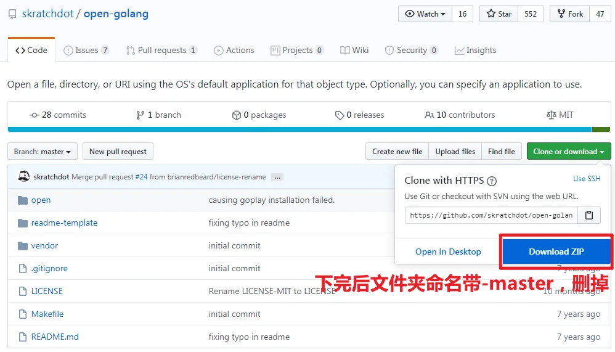Open the Actions tab
615x352 pixels.
point(234,50)
